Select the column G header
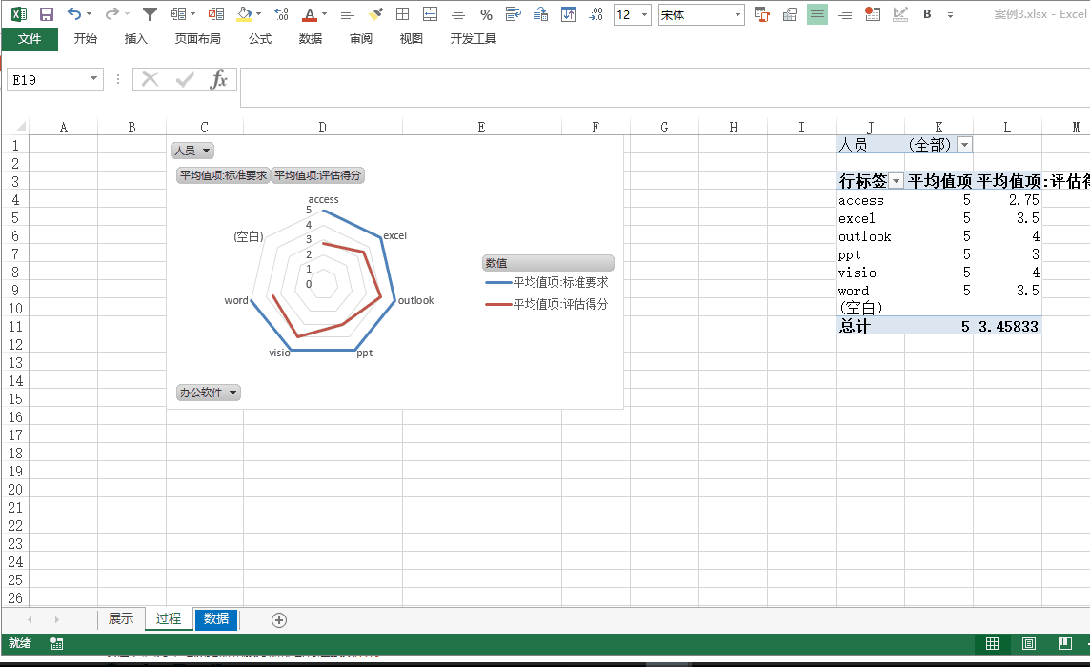Viewport: 1090px width, 667px height. (664, 128)
